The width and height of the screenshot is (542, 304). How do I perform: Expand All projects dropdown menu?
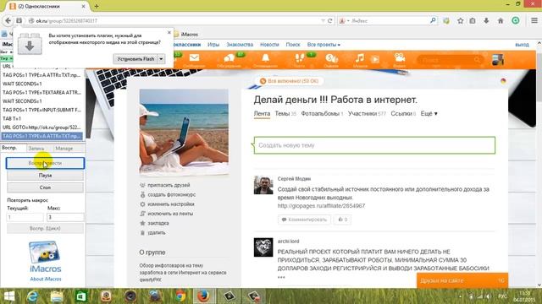(324, 45)
